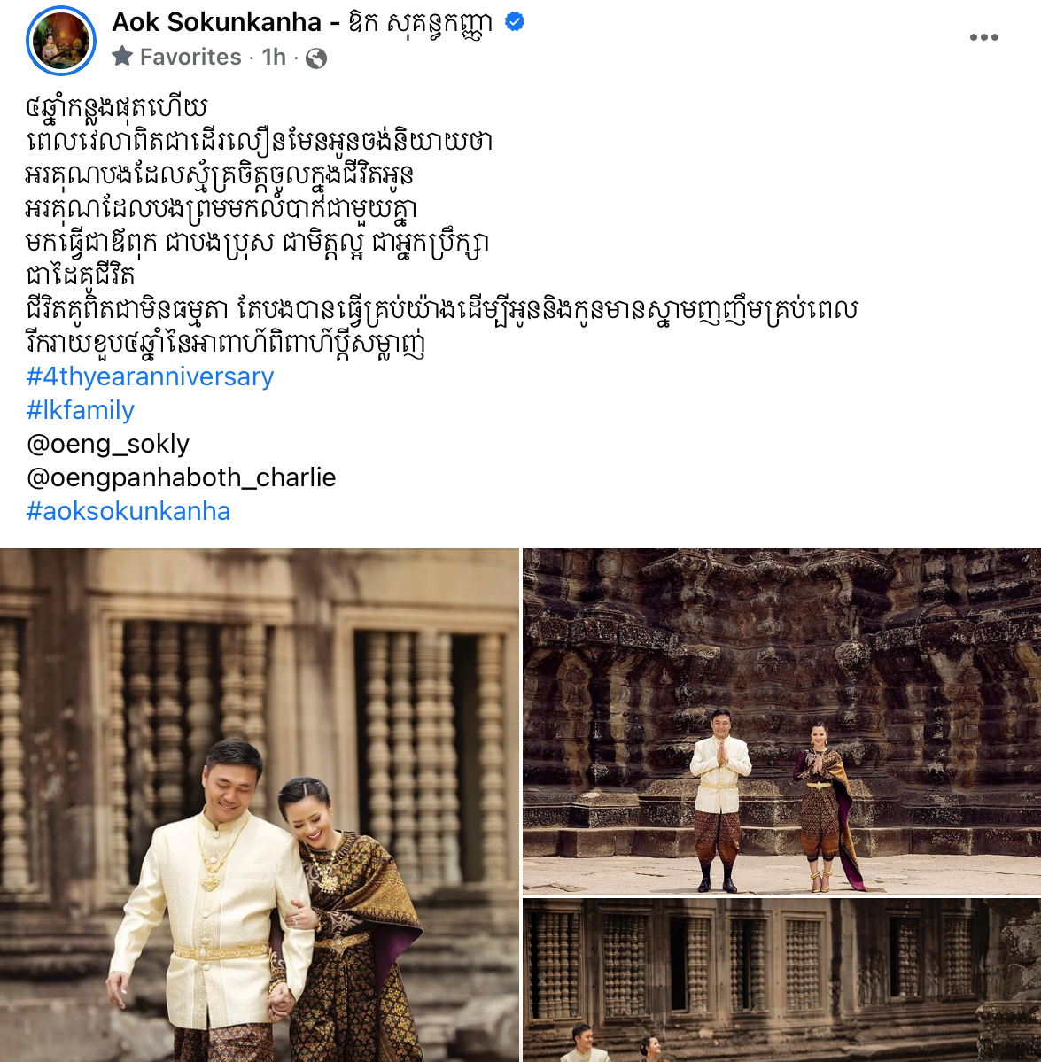This screenshot has height=1062, width=1041.
Task: Open the large photo of couple walking
Action: click(x=260, y=805)
